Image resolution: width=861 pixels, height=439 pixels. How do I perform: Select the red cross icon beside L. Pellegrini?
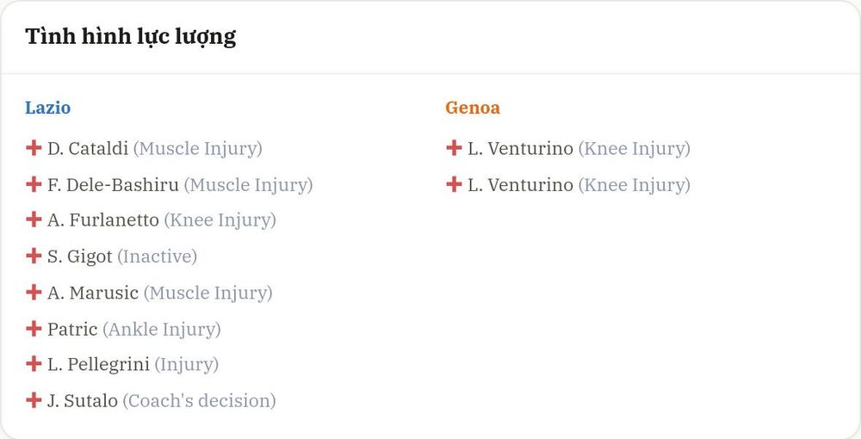[34, 364]
